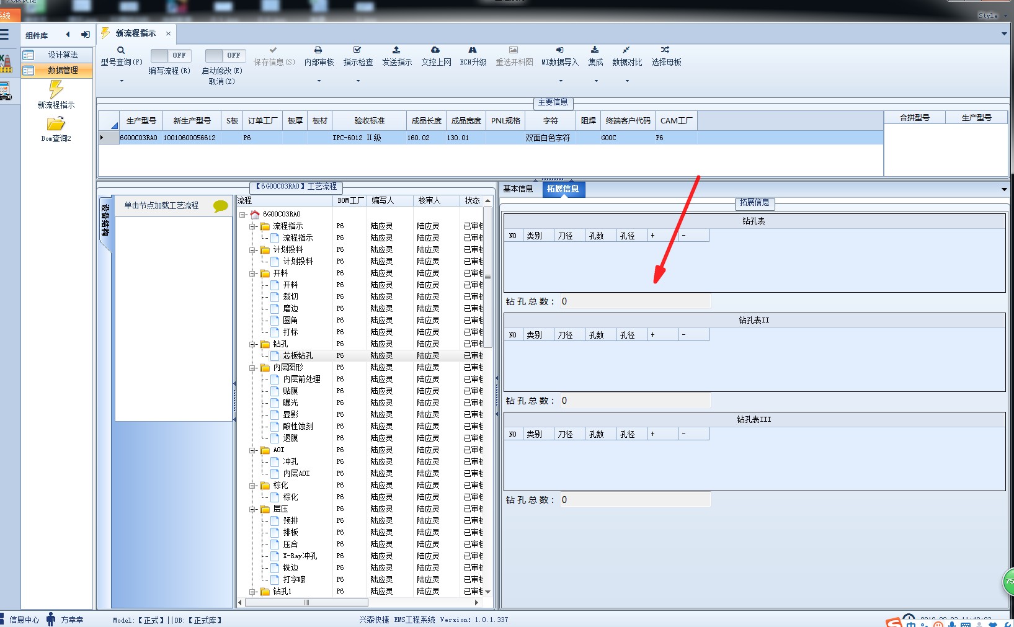This screenshot has height=627, width=1014.
Task: Click the 设计算法 panel icon
Action: pyautogui.click(x=28, y=55)
